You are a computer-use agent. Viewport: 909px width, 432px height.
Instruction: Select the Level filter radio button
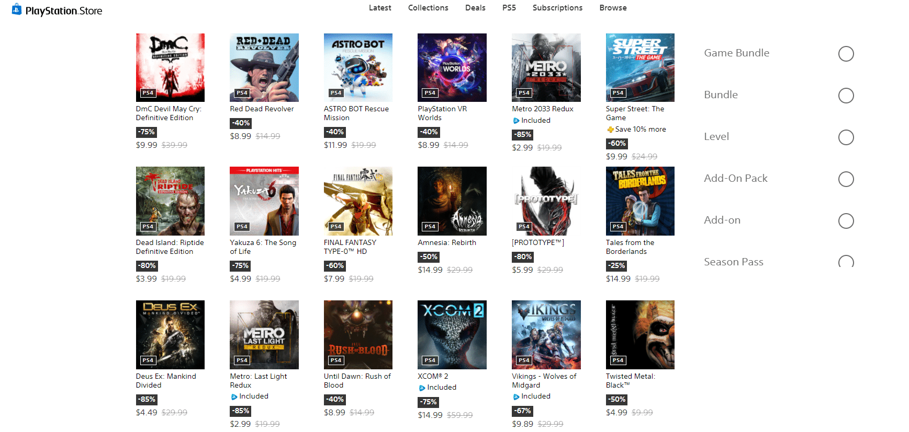point(846,137)
